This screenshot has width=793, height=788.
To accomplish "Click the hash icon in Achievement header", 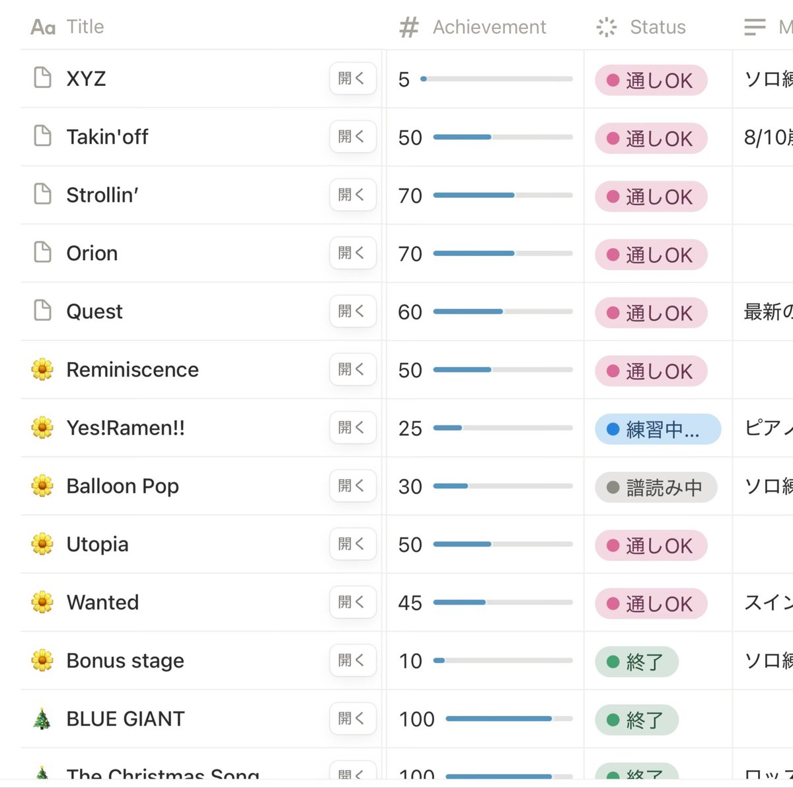I will [409, 27].
